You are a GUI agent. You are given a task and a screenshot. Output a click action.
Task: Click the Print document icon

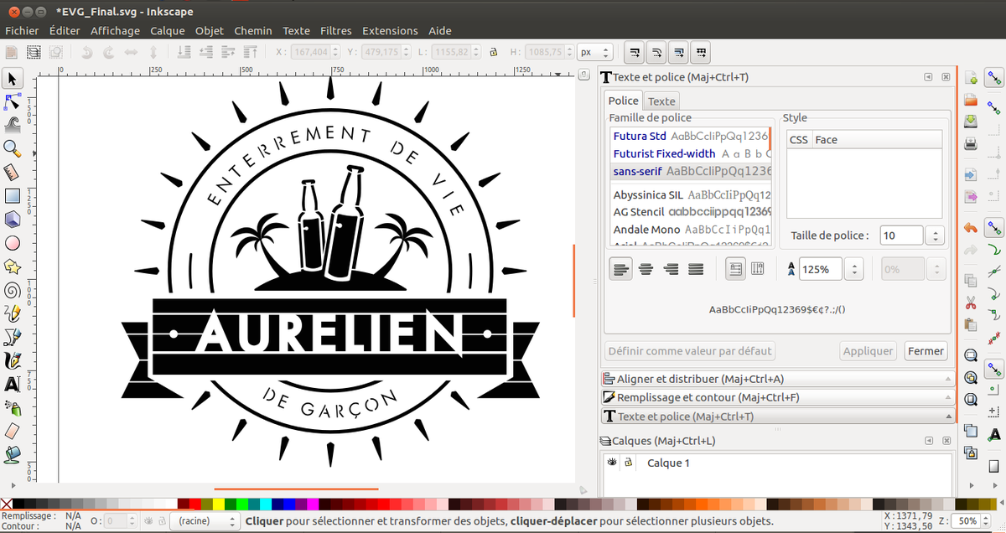(x=971, y=143)
